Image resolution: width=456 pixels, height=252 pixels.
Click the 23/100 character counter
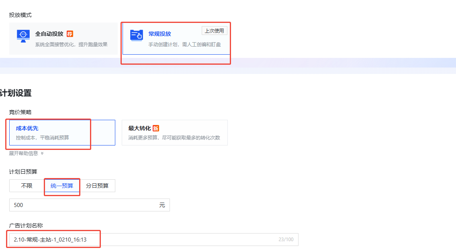[286, 240]
